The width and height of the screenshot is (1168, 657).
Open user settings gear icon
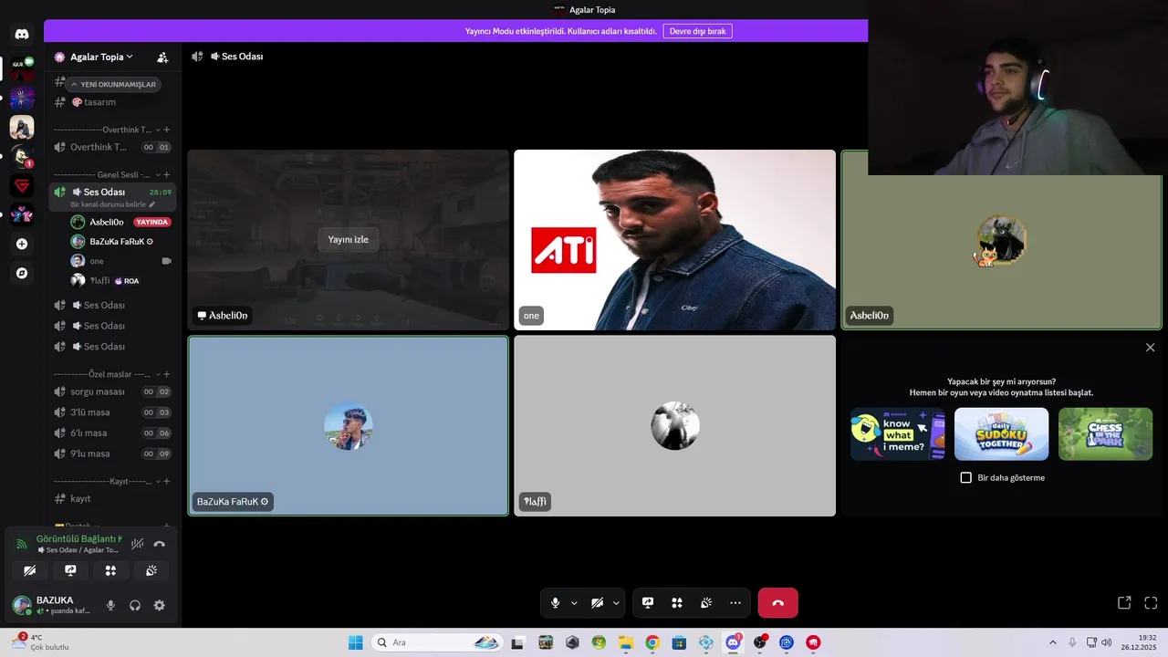160,605
